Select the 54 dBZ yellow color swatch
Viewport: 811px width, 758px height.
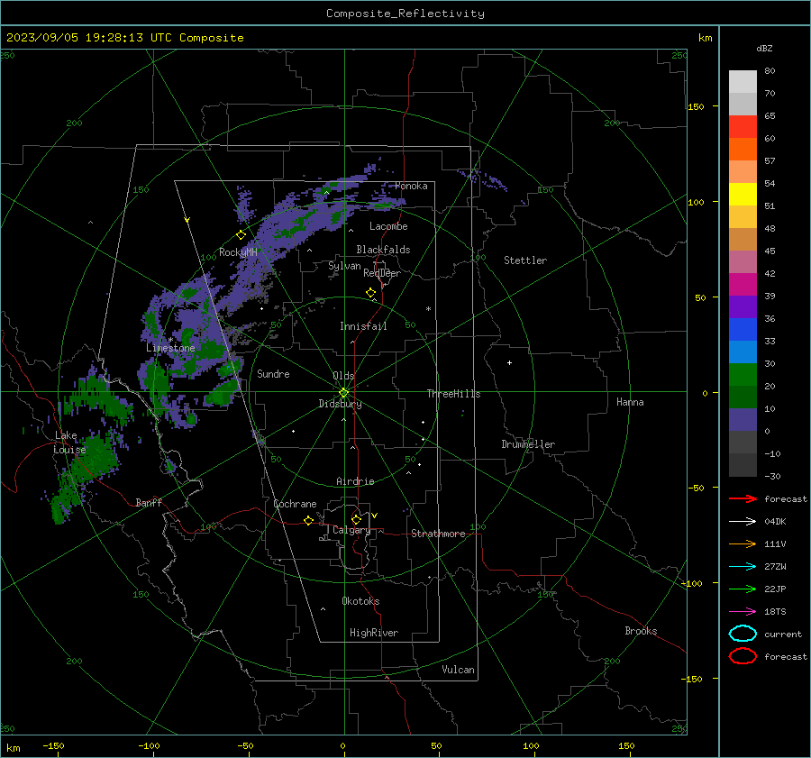pyautogui.click(x=743, y=194)
